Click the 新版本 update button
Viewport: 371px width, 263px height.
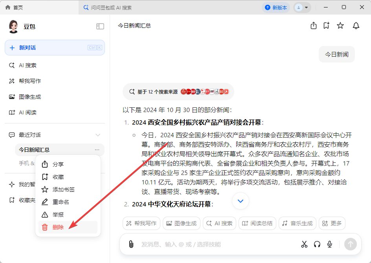(275, 7)
